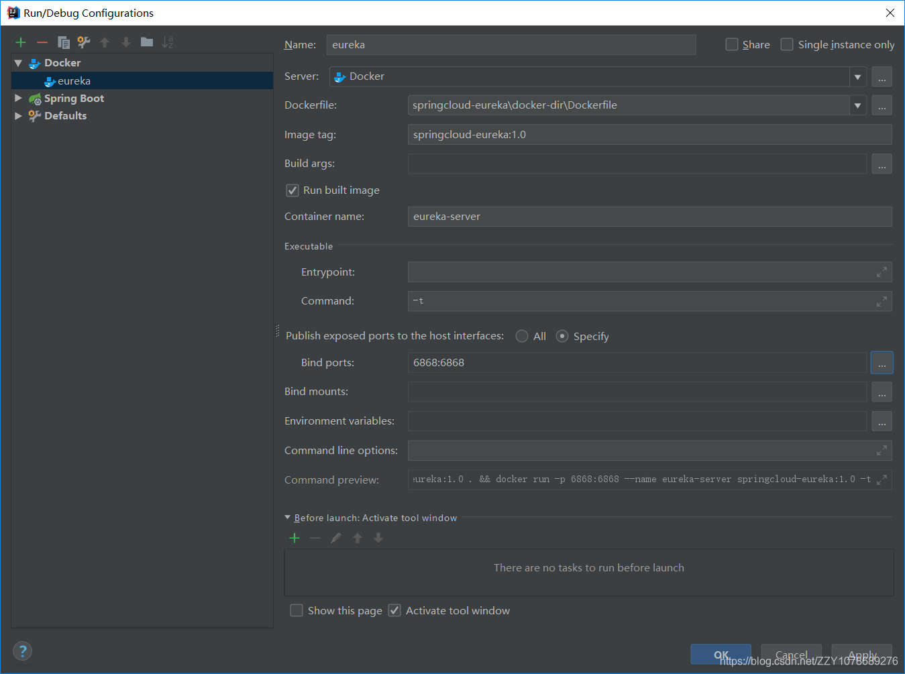Image resolution: width=905 pixels, height=674 pixels.
Task: Collapse the Before launch section
Action: [x=288, y=517]
